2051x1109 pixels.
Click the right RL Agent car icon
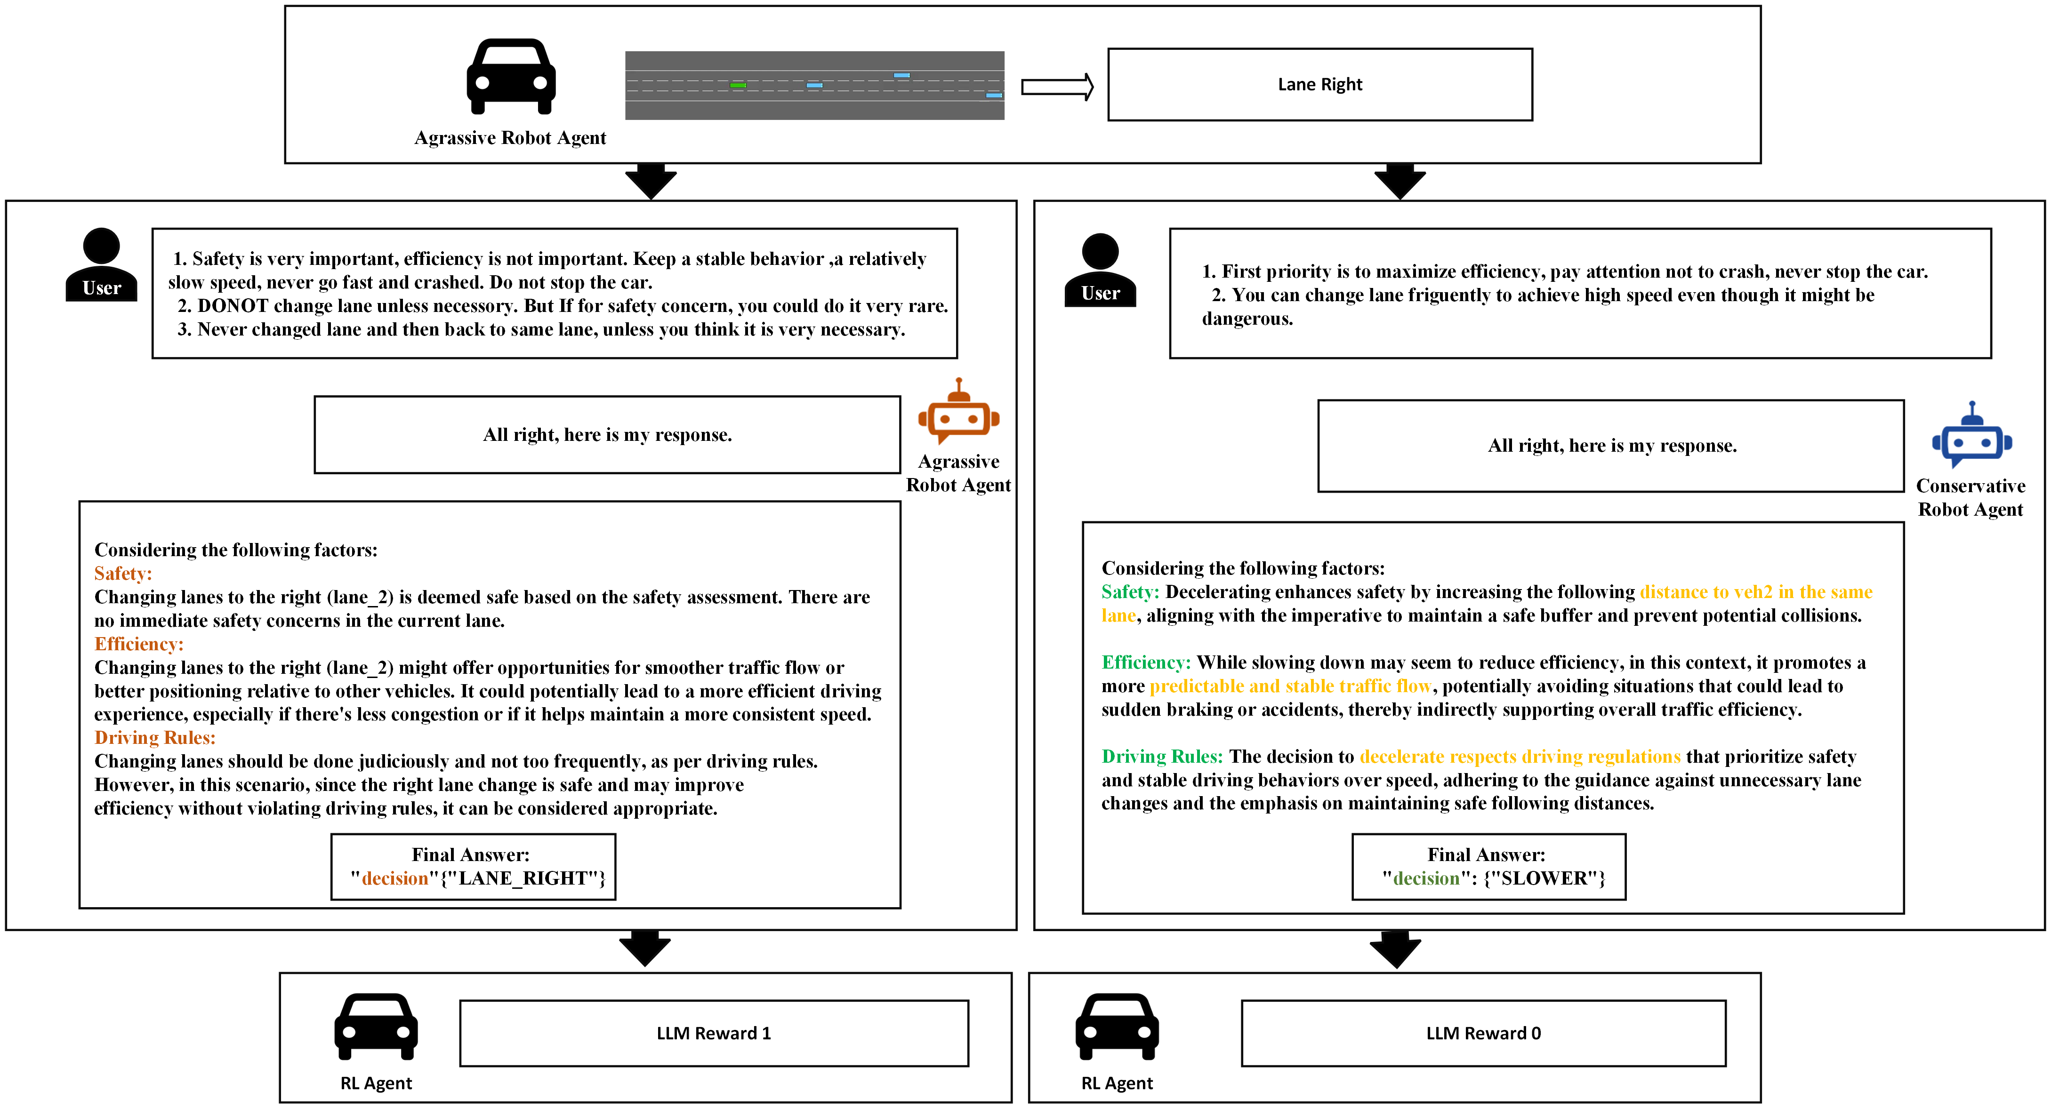(1116, 1026)
